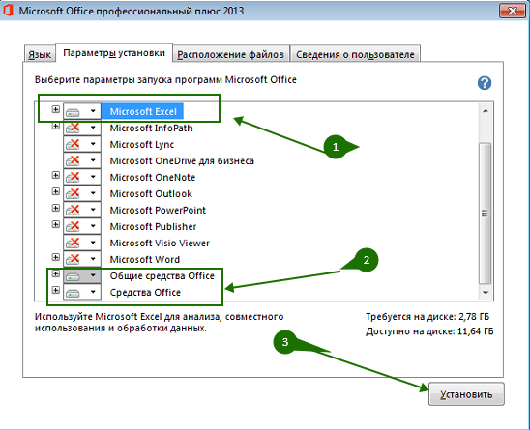530x430 pixels.
Task: Open install state dropdown for OneDrive для бизнеса
Action: 82,160
